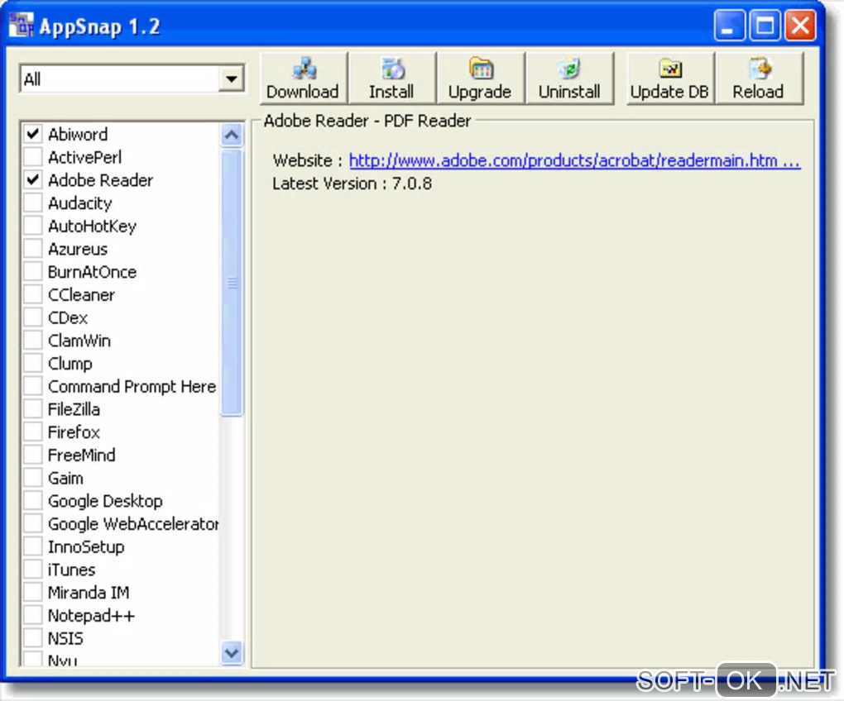Enable the AutoHotKey checkbox

pyautogui.click(x=33, y=226)
